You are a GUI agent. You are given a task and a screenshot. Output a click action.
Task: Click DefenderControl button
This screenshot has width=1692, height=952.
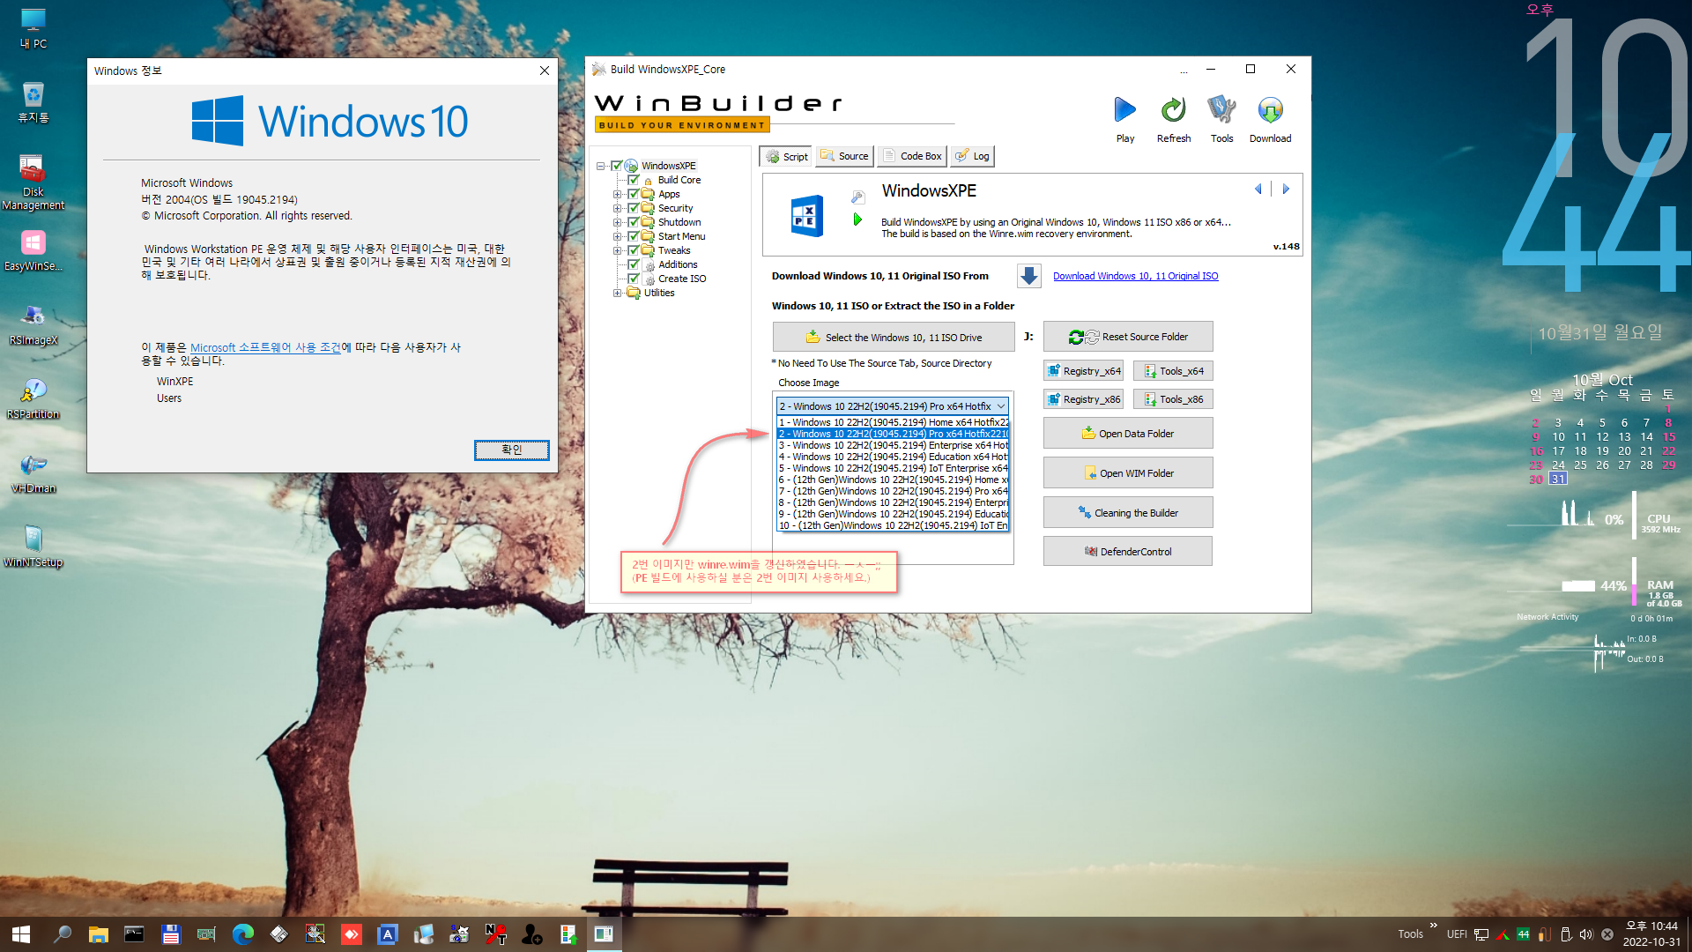tap(1128, 552)
